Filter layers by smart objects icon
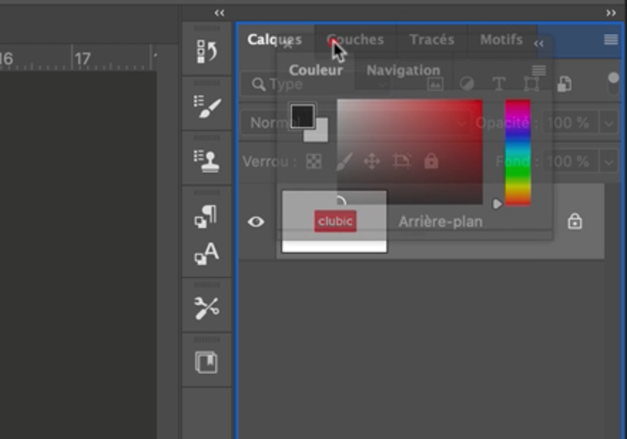The image size is (627, 439). pos(564,84)
